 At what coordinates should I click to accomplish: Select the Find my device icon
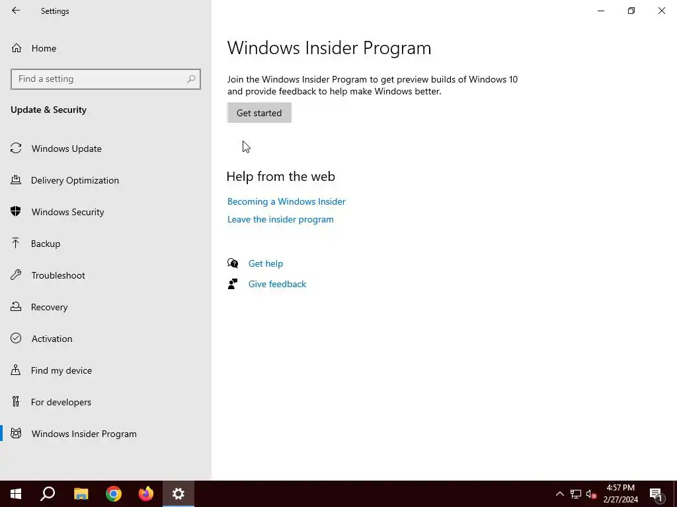[x=16, y=370]
